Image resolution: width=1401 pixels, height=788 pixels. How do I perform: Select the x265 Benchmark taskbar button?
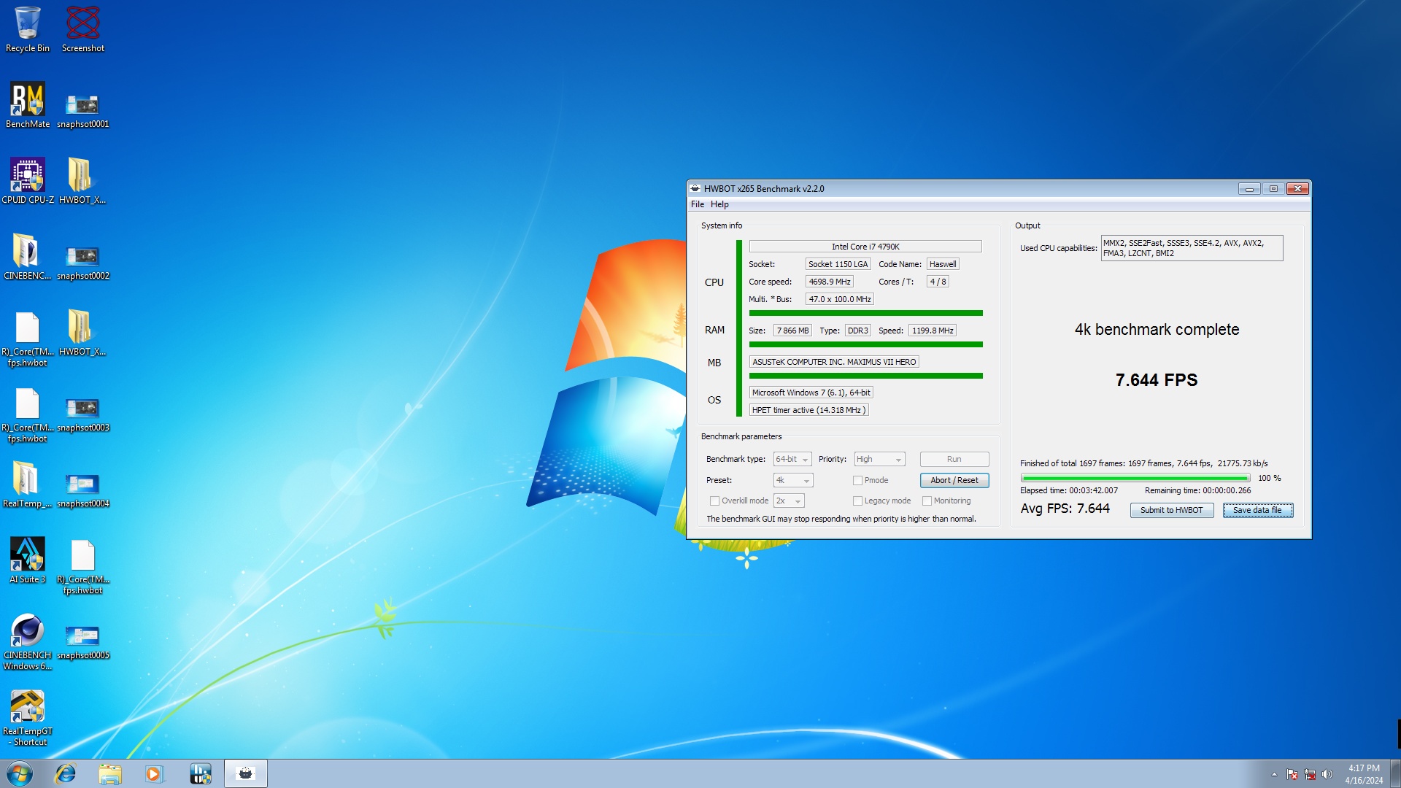click(x=246, y=773)
